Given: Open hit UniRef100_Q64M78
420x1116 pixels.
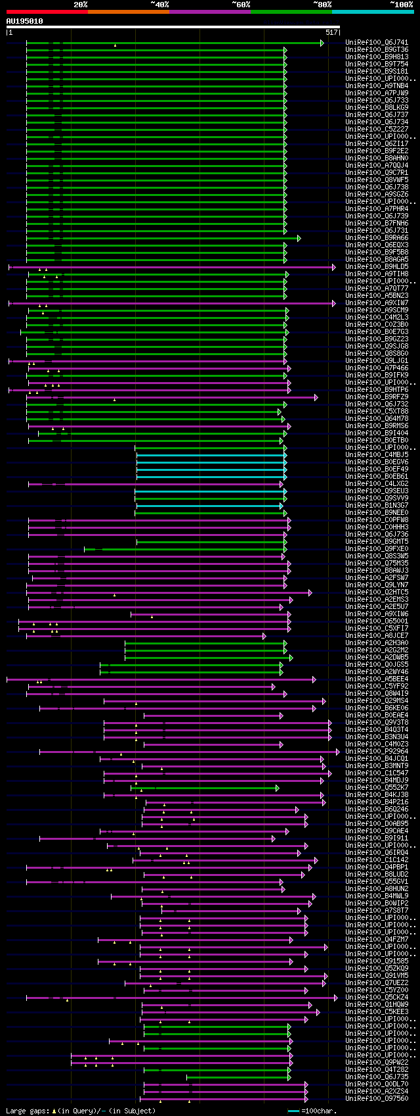Looking at the screenshot, I should pyautogui.click(x=377, y=419).
